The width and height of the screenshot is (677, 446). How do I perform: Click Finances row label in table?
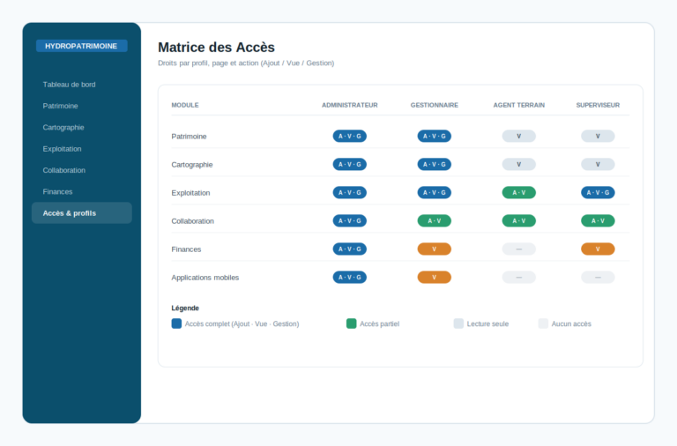(186, 249)
